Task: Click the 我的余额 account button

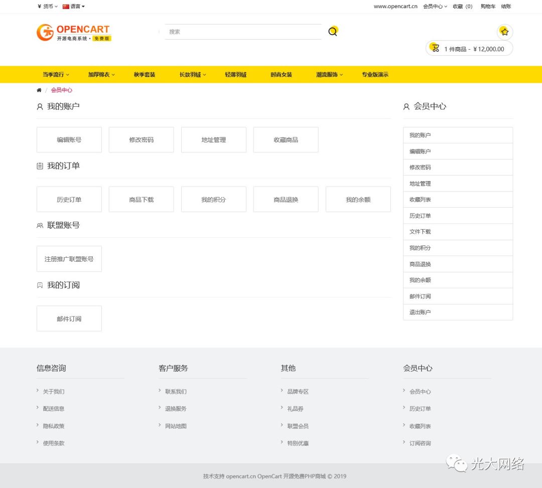Action: [x=358, y=200]
